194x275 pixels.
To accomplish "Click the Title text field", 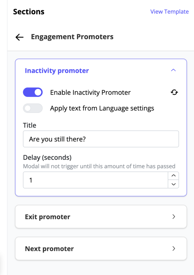I will [101, 139].
